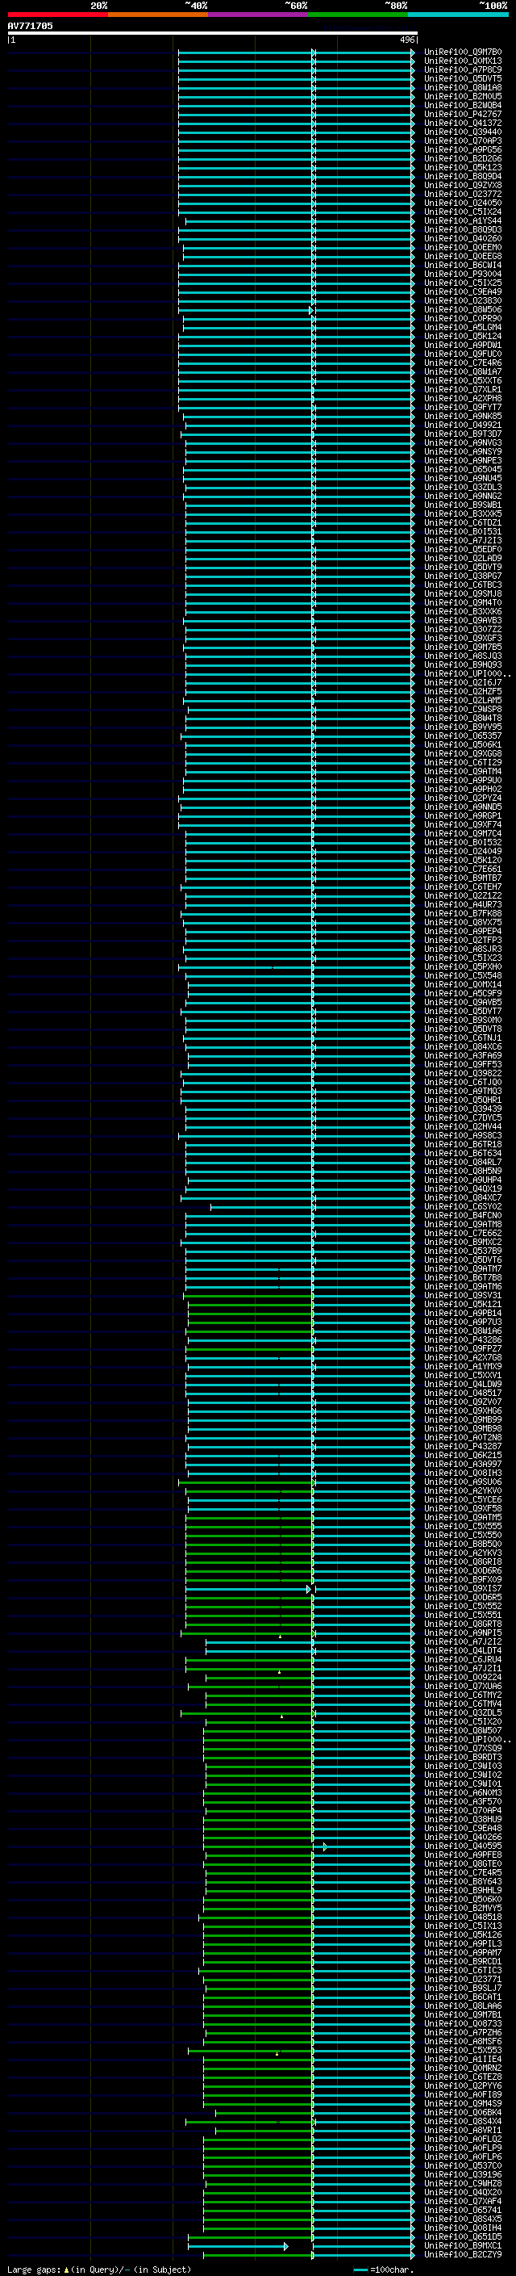Click the end position value 496

(406, 40)
